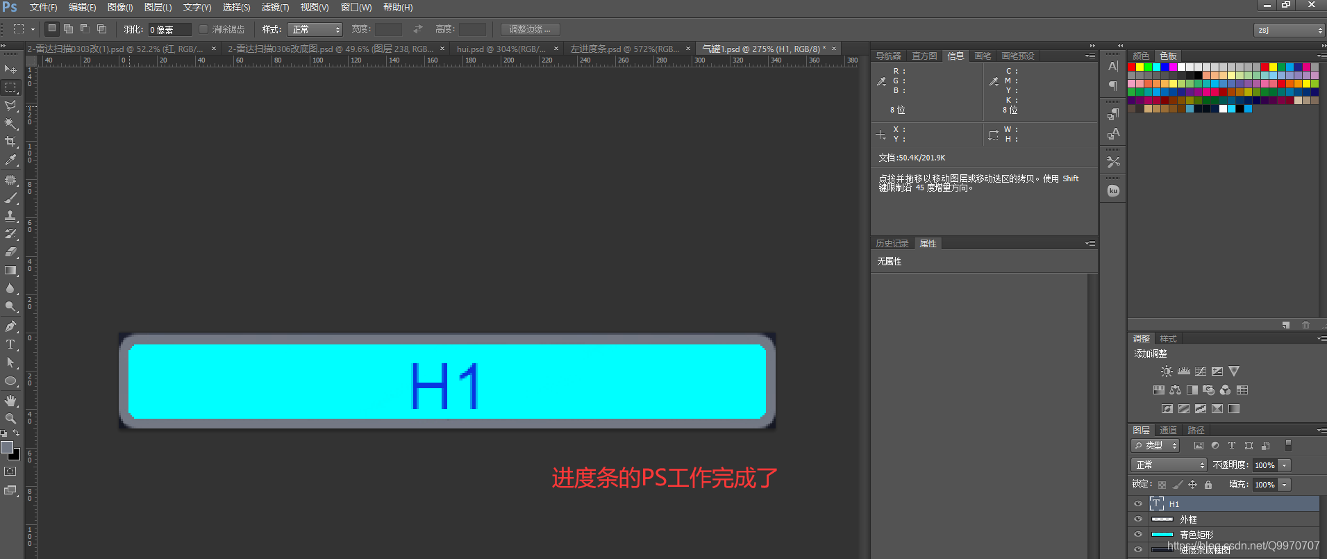Filter layers by pixel layers icon
The image size is (1327, 559).
(x=1199, y=446)
